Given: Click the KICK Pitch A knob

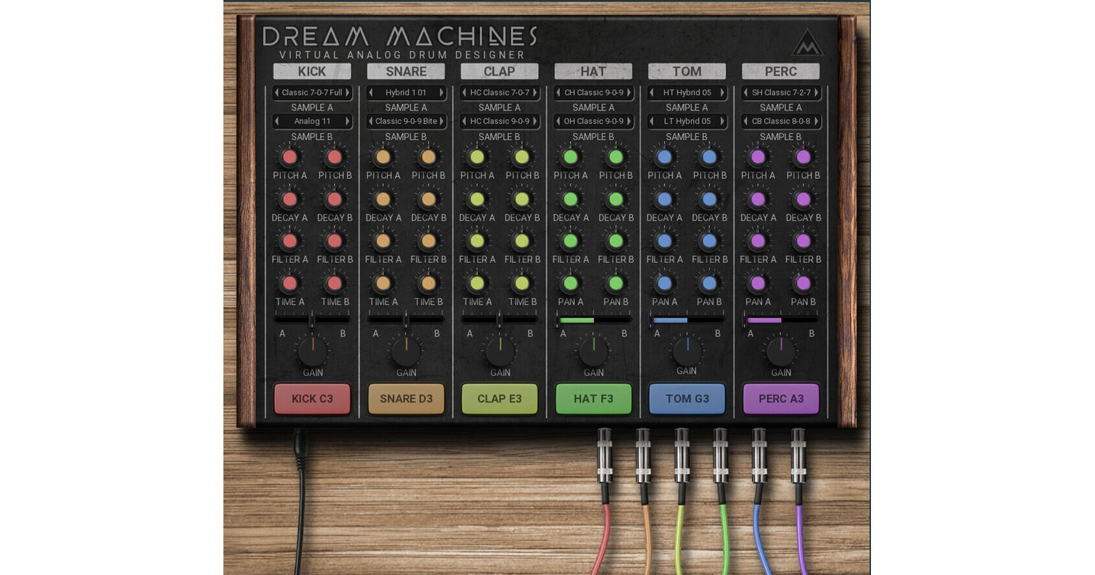Looking at the screenshot, I should click(x=289, y=157).
